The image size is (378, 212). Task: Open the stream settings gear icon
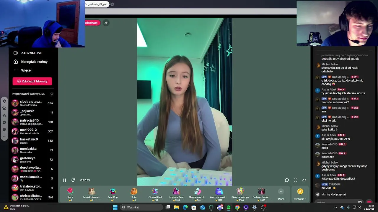pos(287,180)
